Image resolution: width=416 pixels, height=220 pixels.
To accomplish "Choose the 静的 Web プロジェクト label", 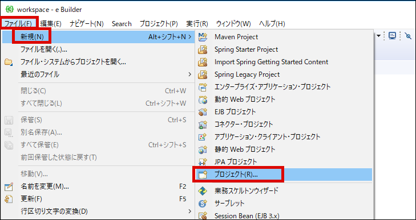I will pos(245,150).
